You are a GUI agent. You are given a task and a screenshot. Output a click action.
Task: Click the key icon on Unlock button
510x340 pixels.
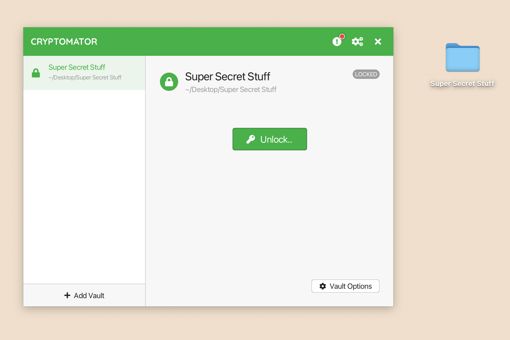point(251,139)
